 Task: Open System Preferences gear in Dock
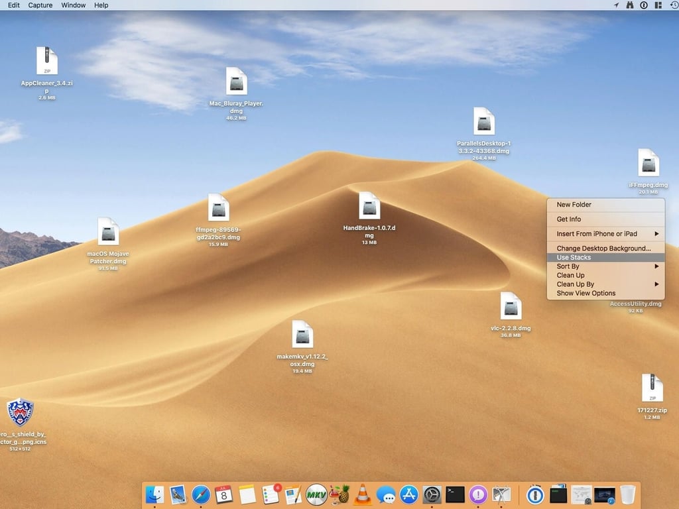432,494
